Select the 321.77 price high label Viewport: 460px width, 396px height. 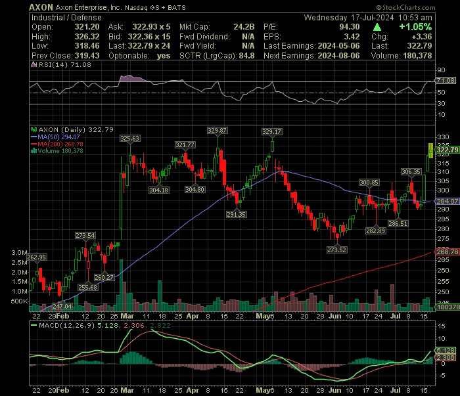tap(185, 144)
